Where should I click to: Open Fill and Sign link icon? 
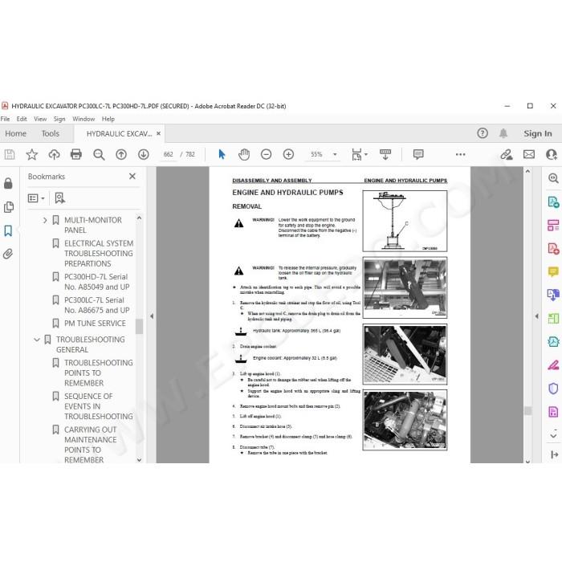tap(507, 154)
